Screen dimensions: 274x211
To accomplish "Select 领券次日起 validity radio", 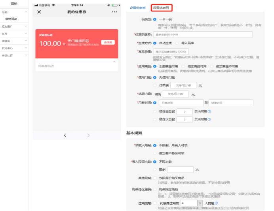I will (x=155, y=119).
